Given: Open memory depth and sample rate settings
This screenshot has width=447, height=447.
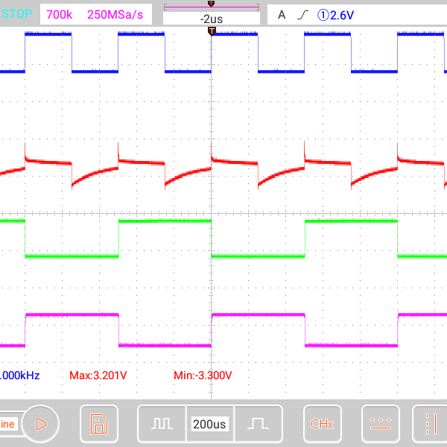Looking at the screenshot, I should [x=96, y=14].
